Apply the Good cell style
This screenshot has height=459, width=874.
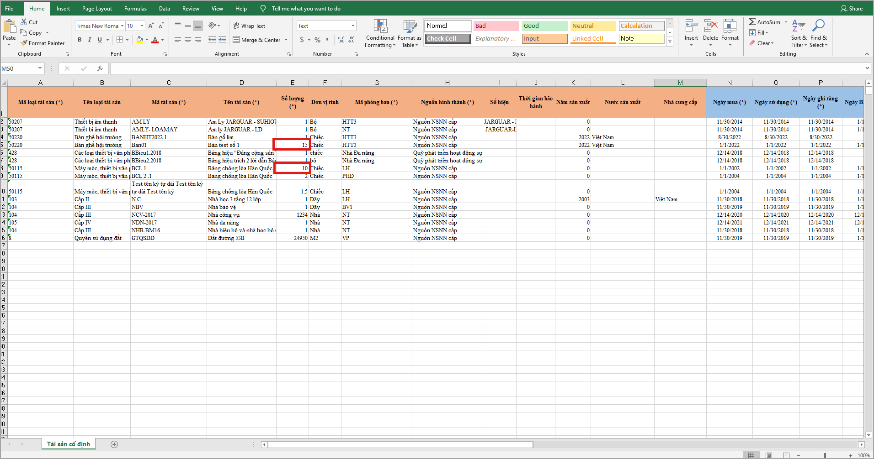[x=544, y=26]
